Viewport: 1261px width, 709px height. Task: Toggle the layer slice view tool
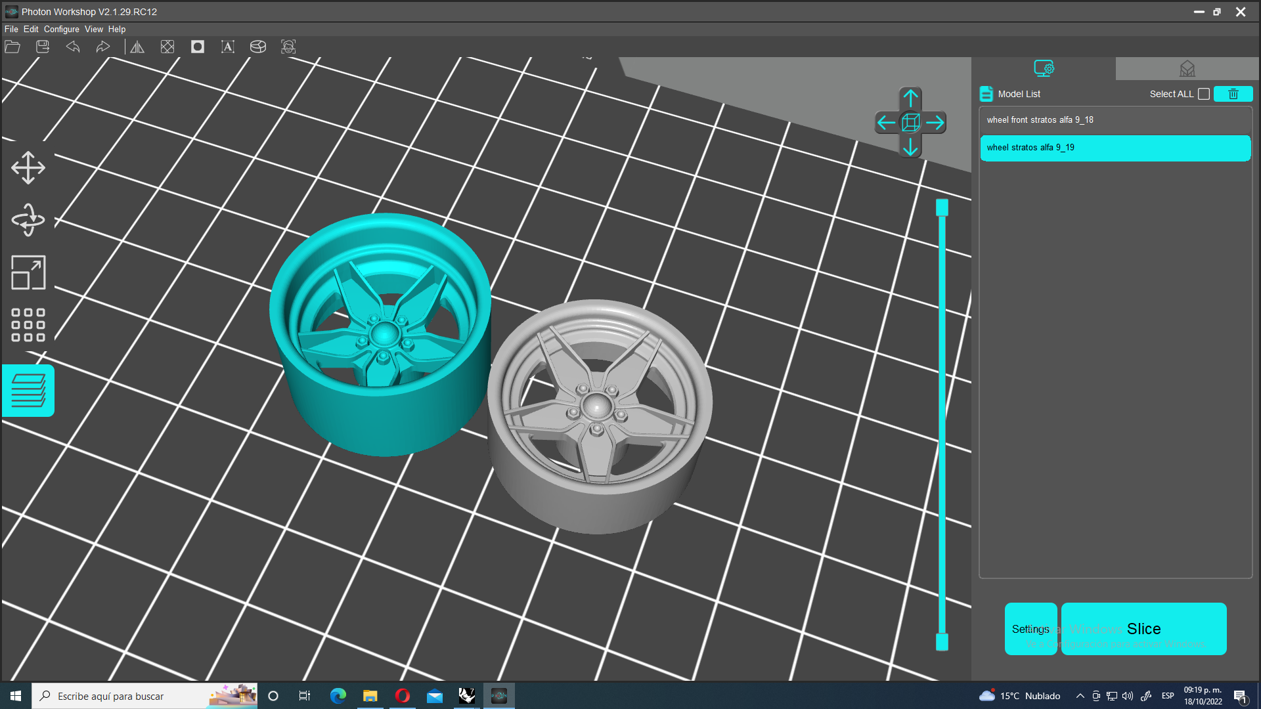(28, 391)
